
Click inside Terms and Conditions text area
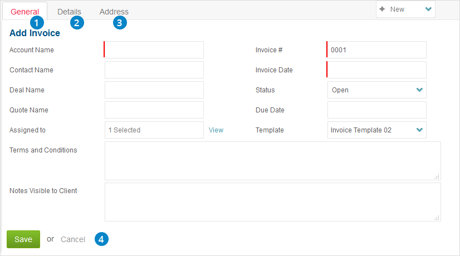pyautogui.click(x=272, y=161)
